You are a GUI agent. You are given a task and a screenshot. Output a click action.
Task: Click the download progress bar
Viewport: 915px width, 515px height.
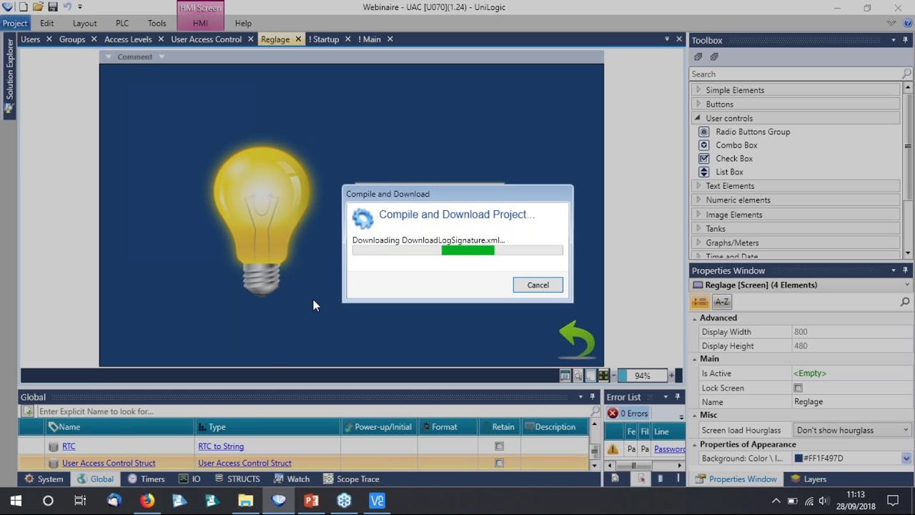click(457, 250)
